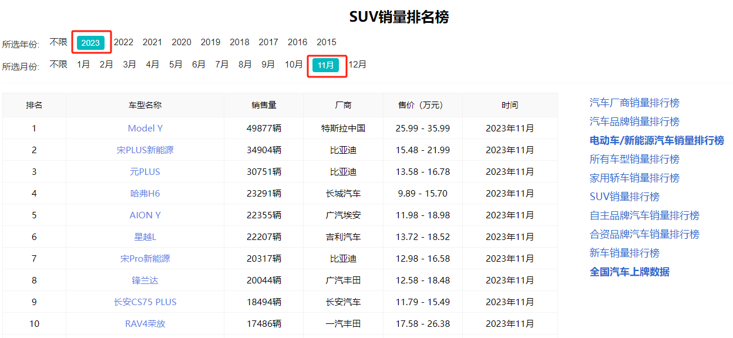733x338 pixels.
Task: View 宋PLUS新能源 model details
Action: [144, 150]
